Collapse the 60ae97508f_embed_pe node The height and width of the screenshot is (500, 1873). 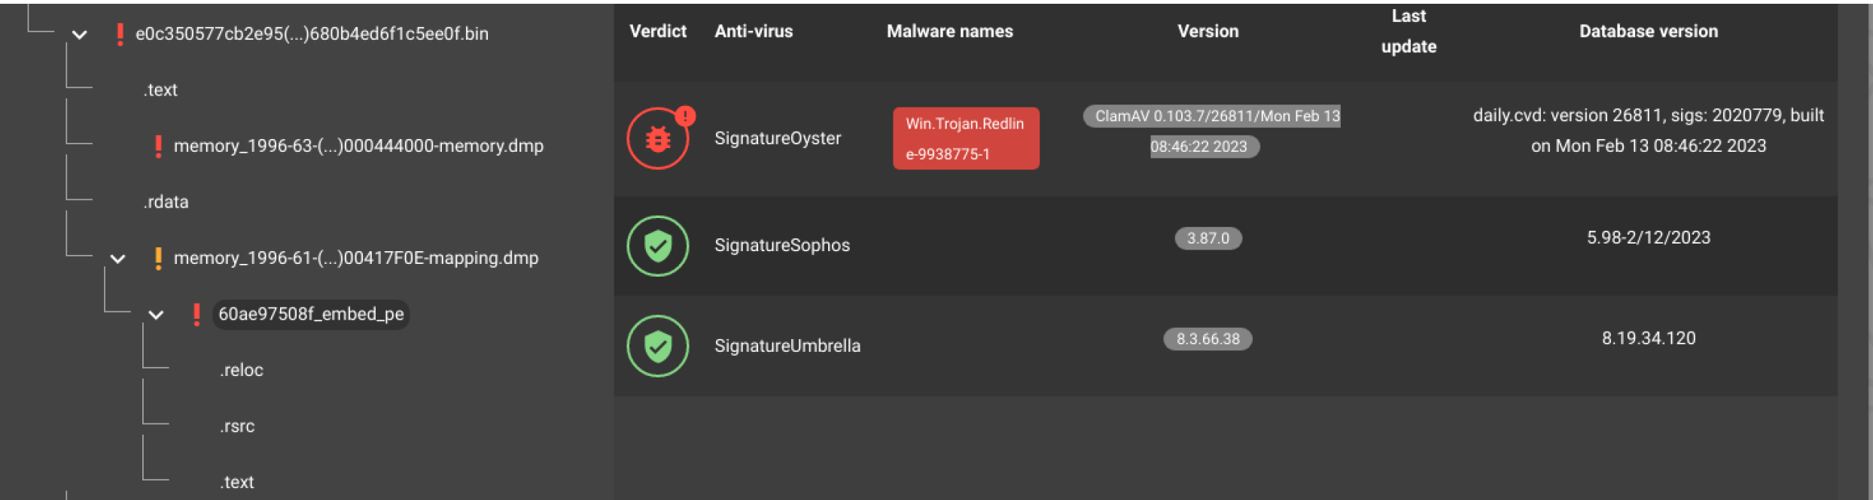pyautogui.click(x=156, y=315)
